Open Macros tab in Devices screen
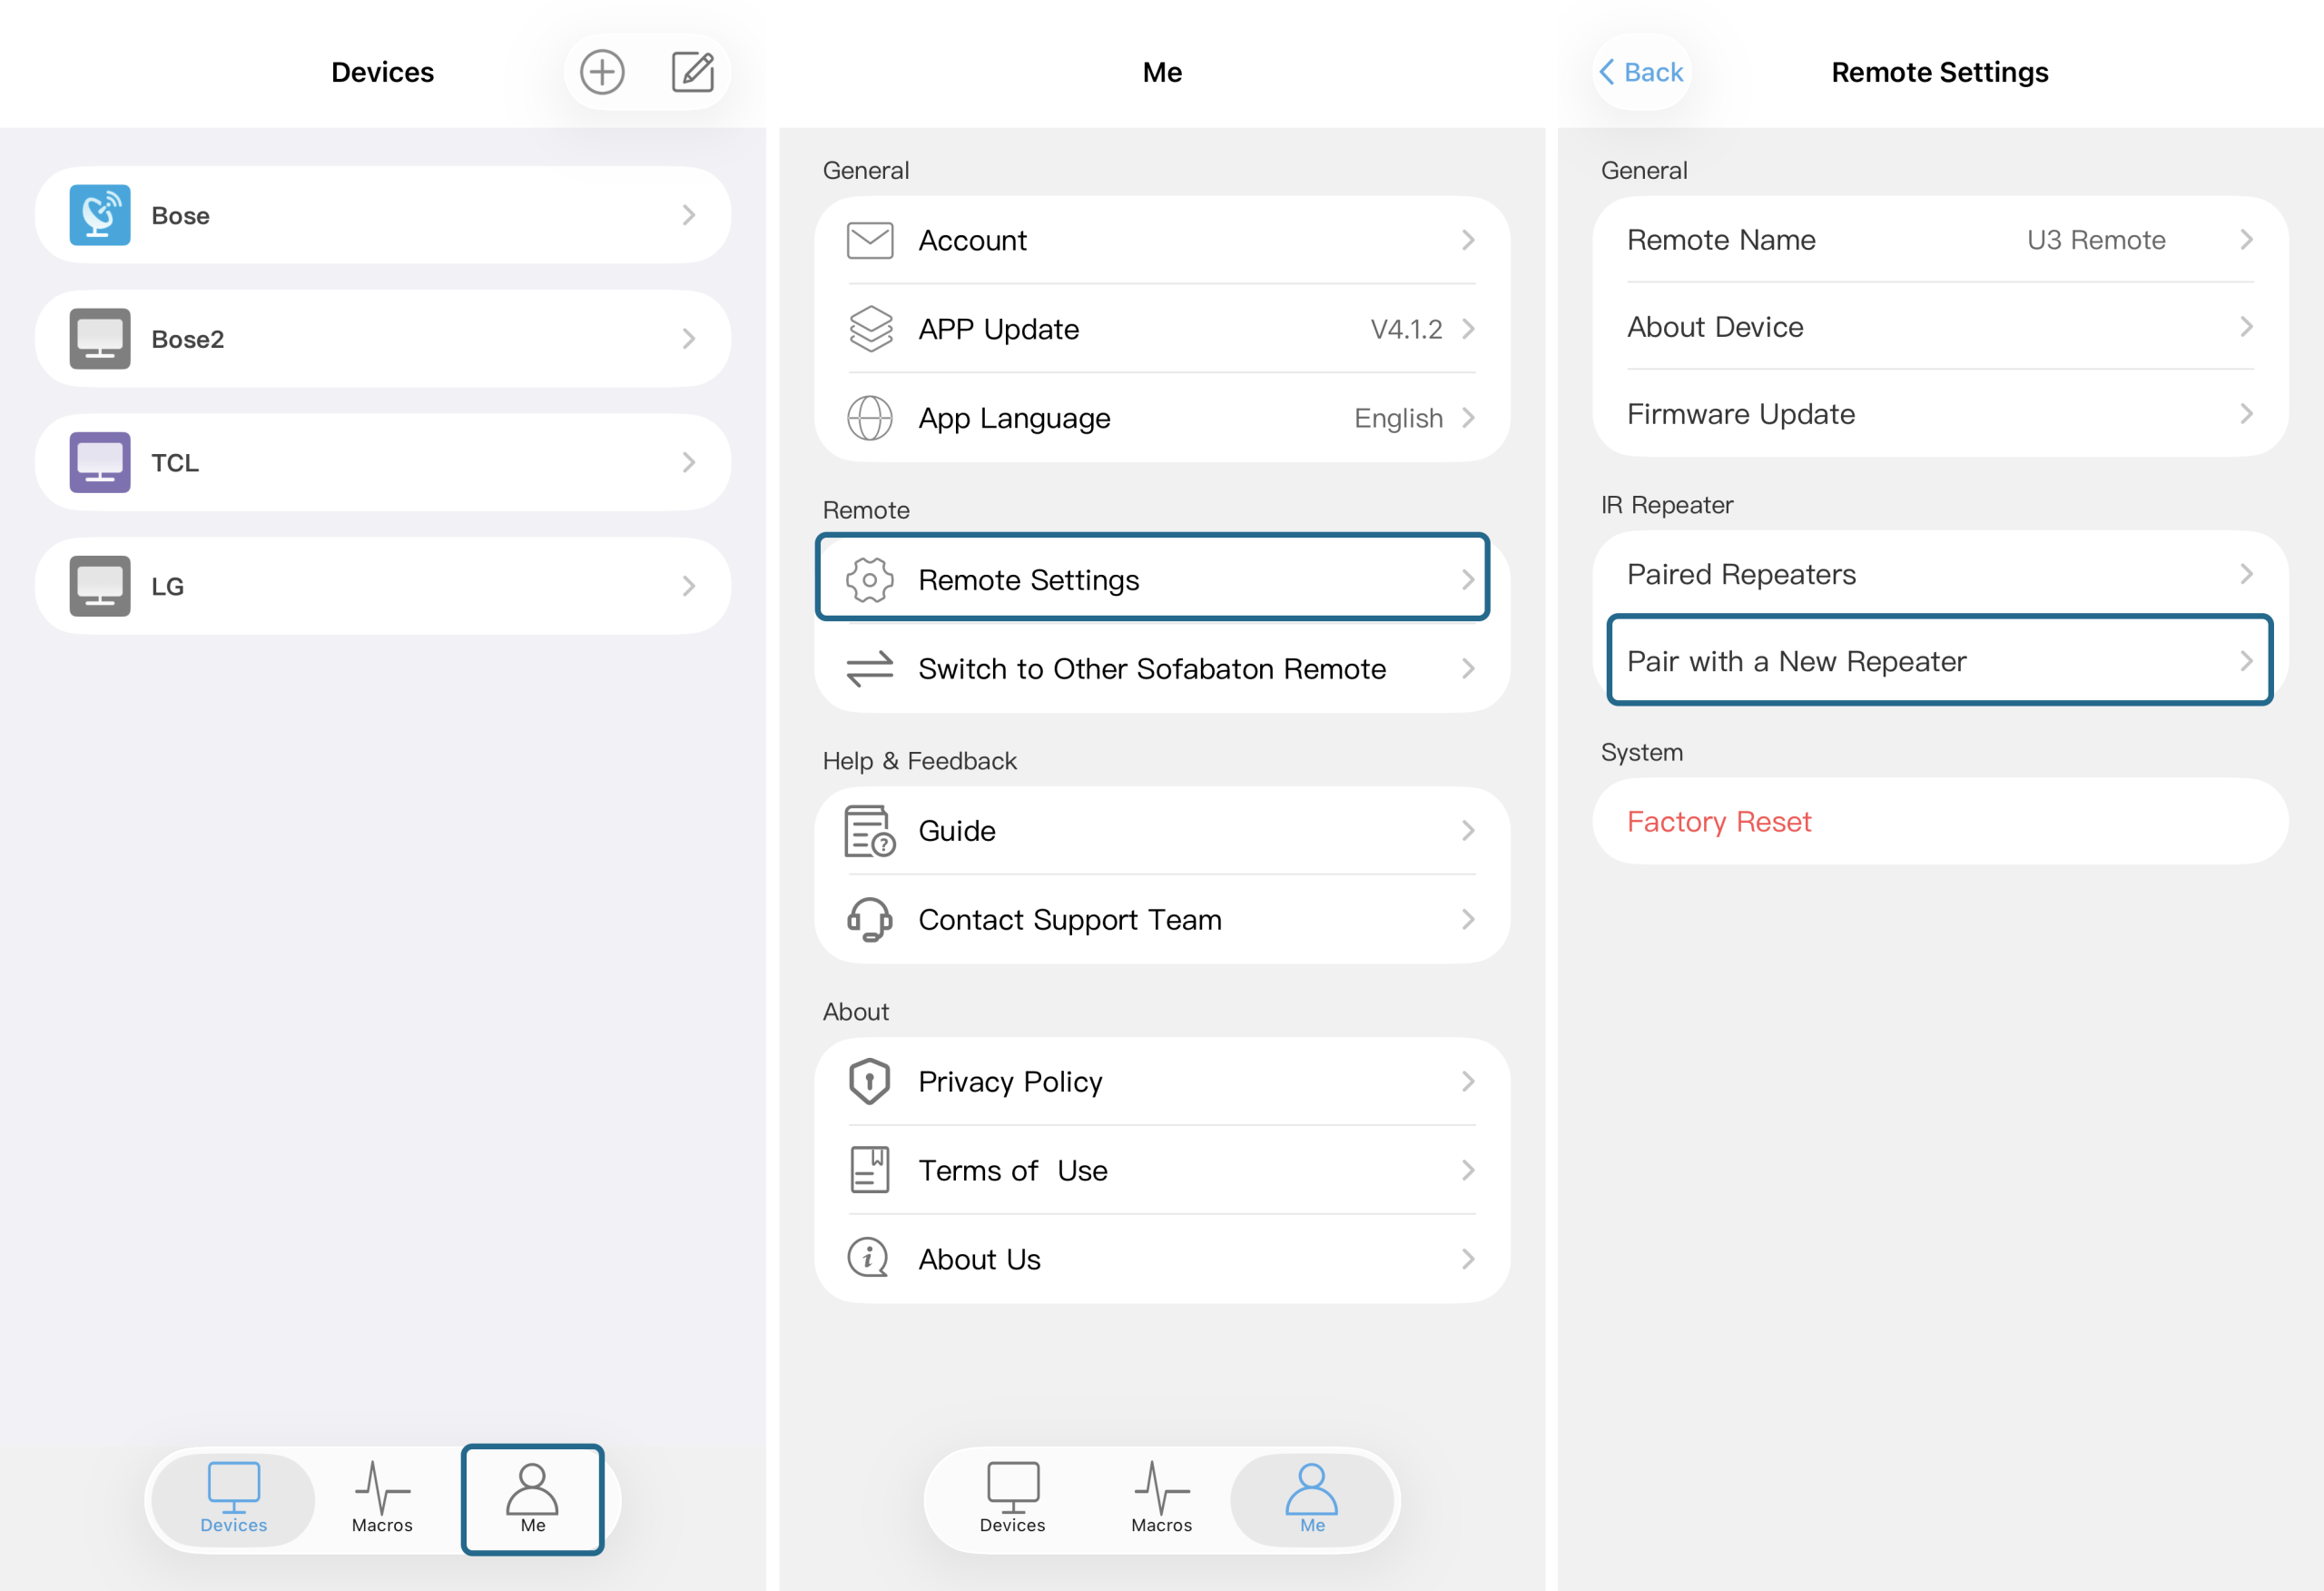This screenshot has height=1591, width=2324. tap(382, 1499)
